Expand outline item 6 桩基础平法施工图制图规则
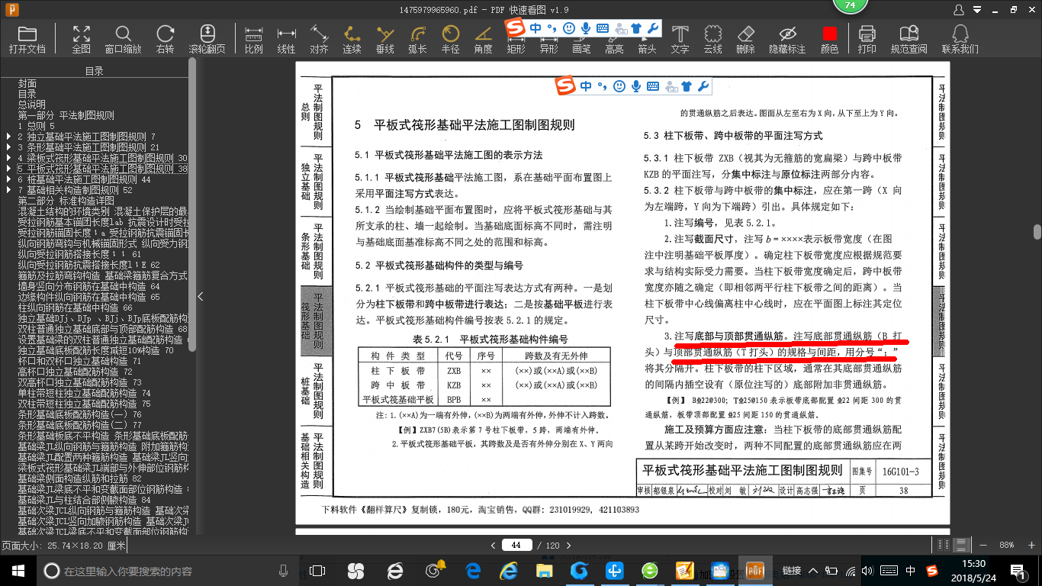Viewport: 1042px width, 586px height. (8, 179)
